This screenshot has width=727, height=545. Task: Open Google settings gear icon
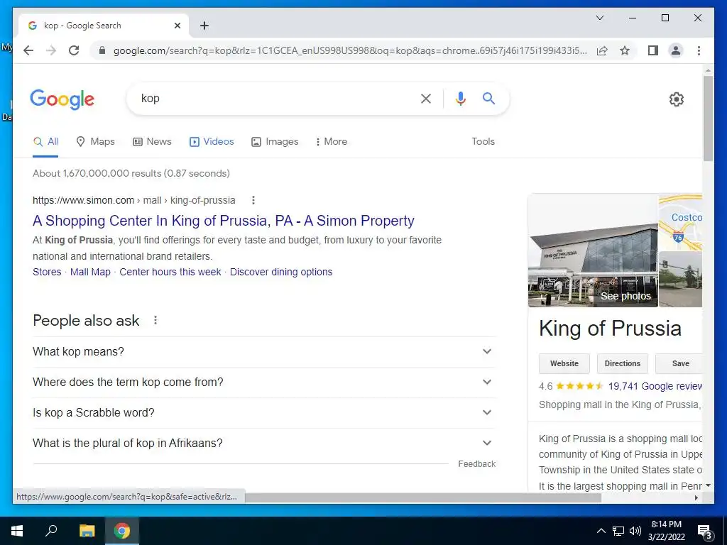tap(676, 99)
